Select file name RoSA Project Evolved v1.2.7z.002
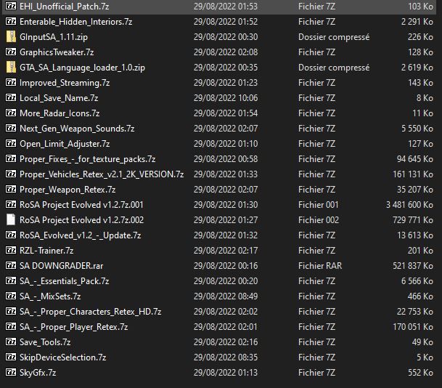Image resolution: width=442 pixels, height=388 pixels. [x=82, y=220]
